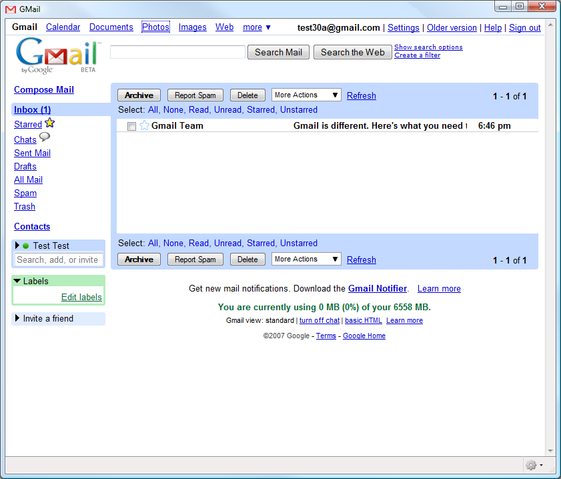Viewport: 561px width, 479px height.
Task: Open the Settings link
Action: click(403, 27)
